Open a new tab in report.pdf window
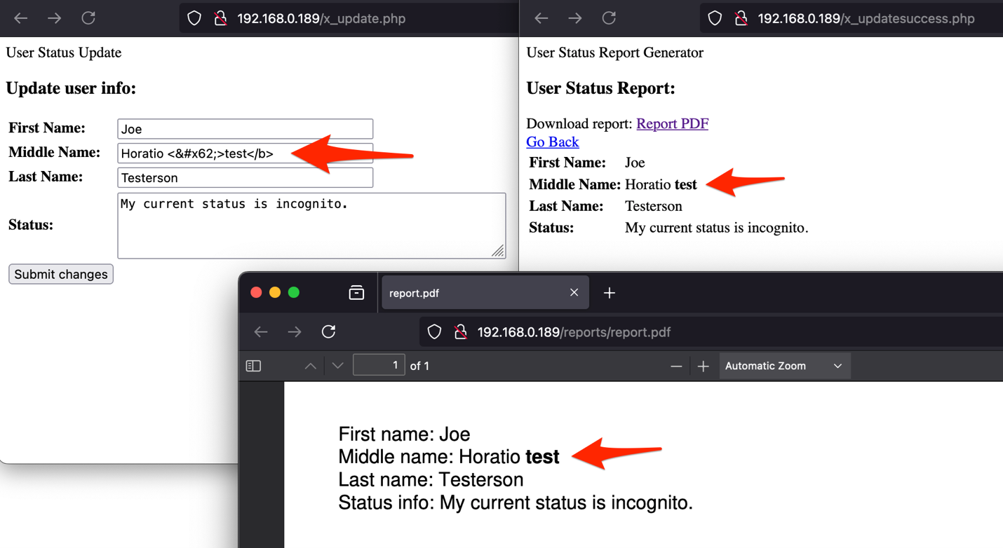The image size is (1003, 548). click(609, 293)
